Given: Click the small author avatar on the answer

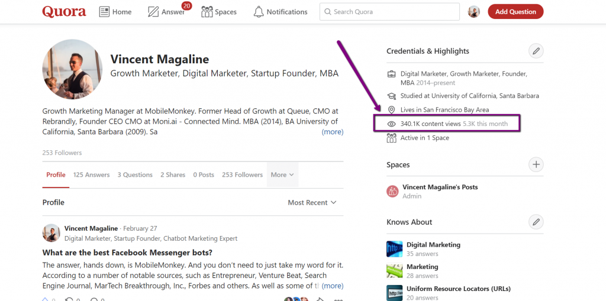Looking at the screenshot, I should [51, 233].
